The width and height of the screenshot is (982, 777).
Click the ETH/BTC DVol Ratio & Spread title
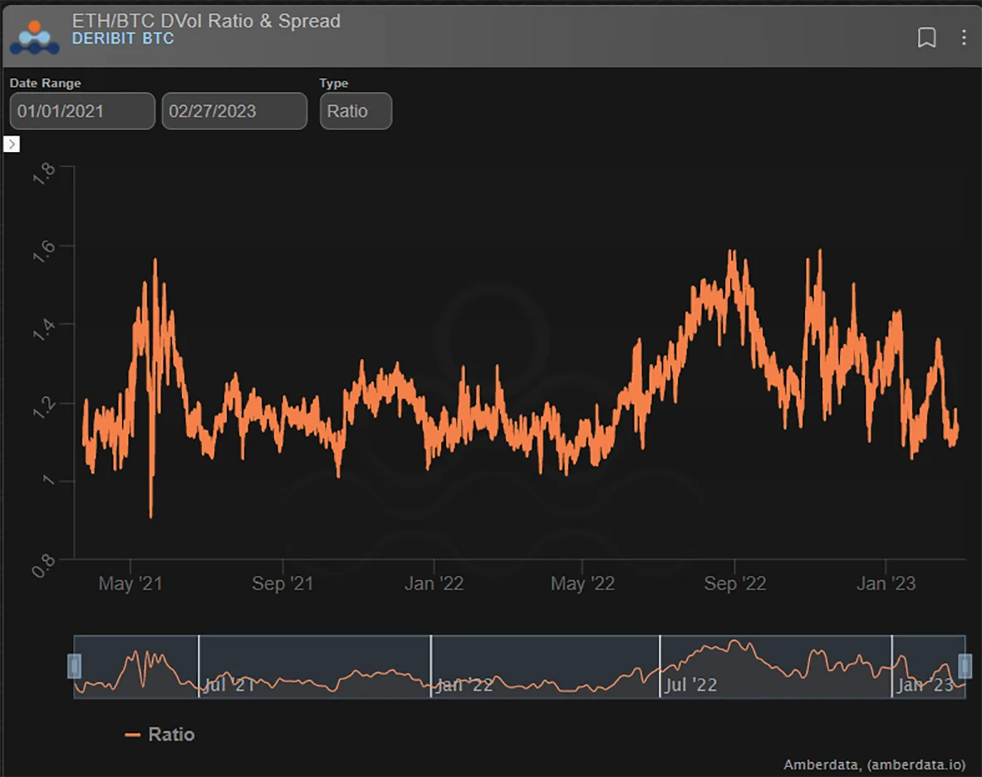[x=206, y=21]
